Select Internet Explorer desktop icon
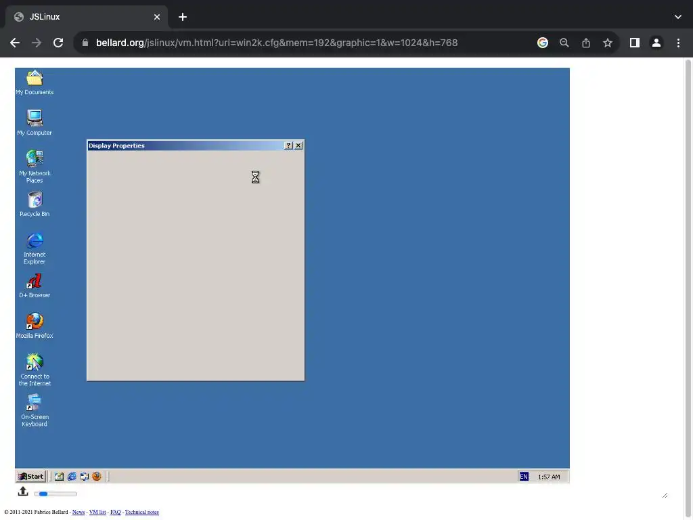Image resolution: width=693 pixels, height=520 pixels. coord(35,248)
